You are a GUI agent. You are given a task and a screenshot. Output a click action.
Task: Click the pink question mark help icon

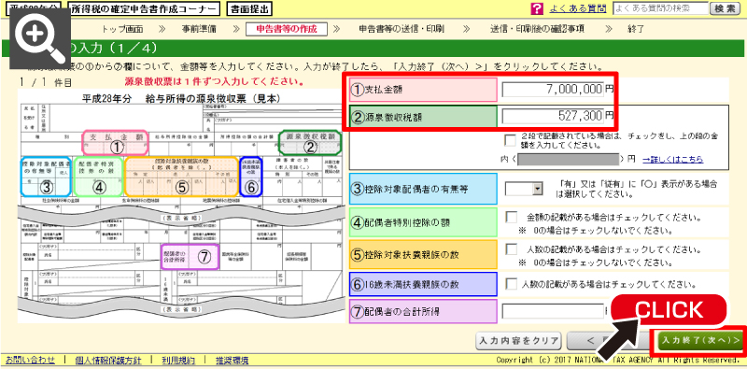point(536,8)
